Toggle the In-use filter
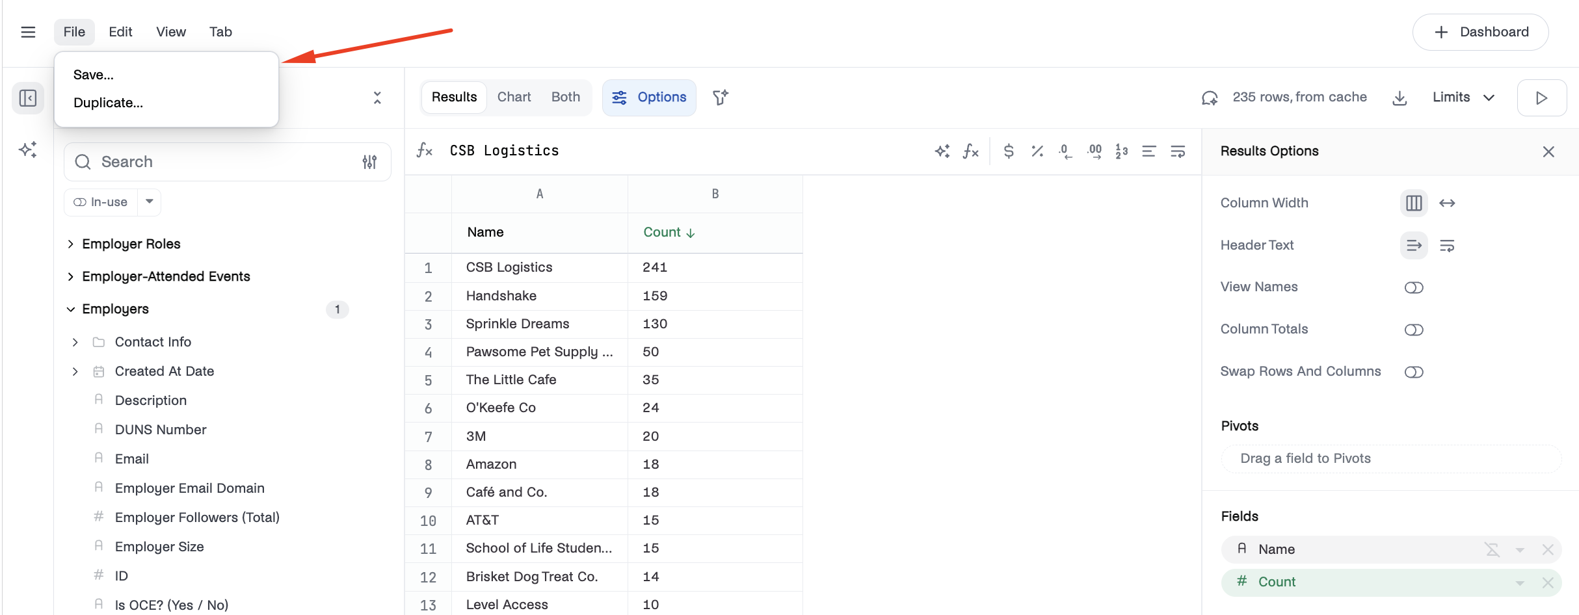The width and height of the screenshot is (1579, 615). [101, 202]
